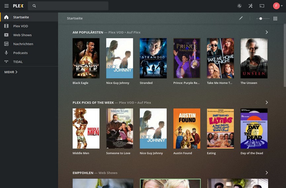Open the AM POPULÄRSTEN section heading
Screen dimensions: 286x188
click(x=88, y=32)
